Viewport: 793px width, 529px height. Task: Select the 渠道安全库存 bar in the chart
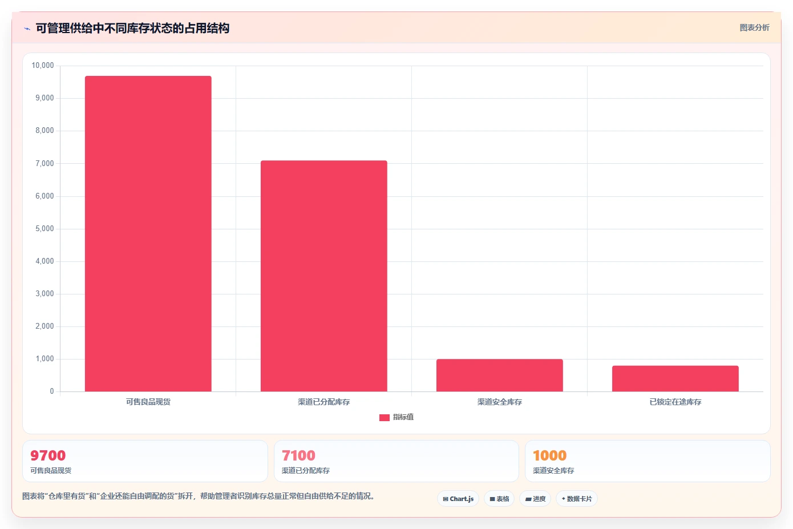500,375
